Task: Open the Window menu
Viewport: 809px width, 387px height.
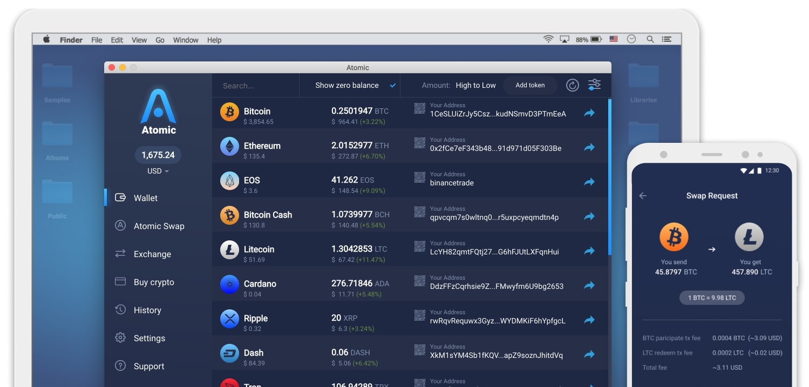Action: pyautogui.click(x=186, y=40)
